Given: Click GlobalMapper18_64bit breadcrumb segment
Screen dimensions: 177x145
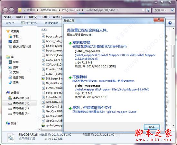Looking at the screenshot, I should tap(100, 10).
